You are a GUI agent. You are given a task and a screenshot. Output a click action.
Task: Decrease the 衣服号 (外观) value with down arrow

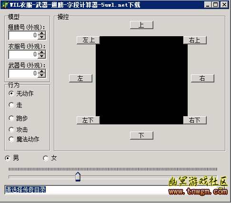click(x=42, y=56)
